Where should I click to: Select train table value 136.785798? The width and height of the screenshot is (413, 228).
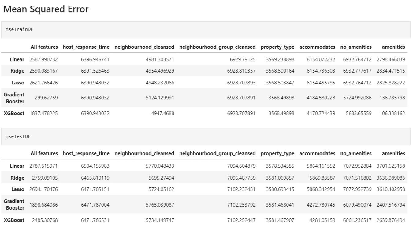(392, 98)
